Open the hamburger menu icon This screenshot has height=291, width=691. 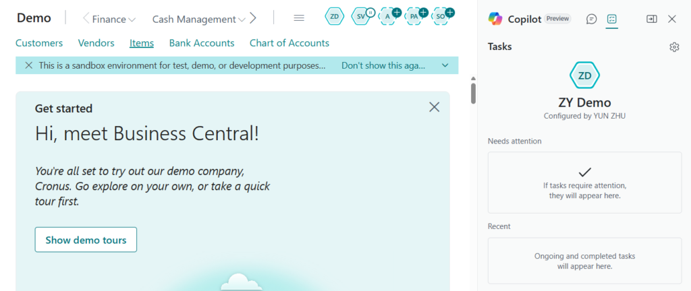click(299, 18)
